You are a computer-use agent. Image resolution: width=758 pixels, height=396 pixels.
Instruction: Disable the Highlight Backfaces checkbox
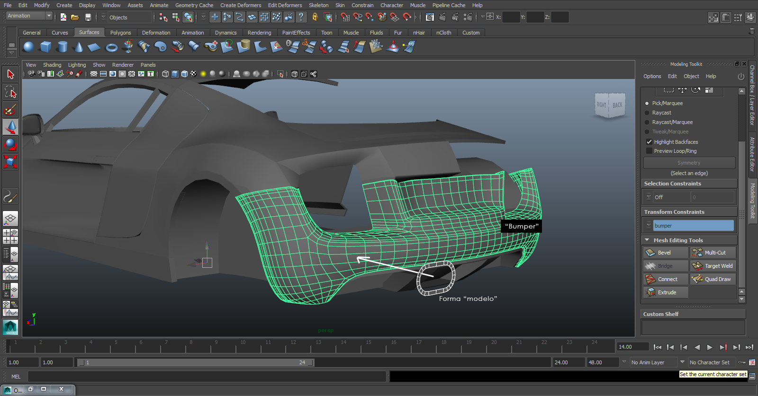[649, 142]
